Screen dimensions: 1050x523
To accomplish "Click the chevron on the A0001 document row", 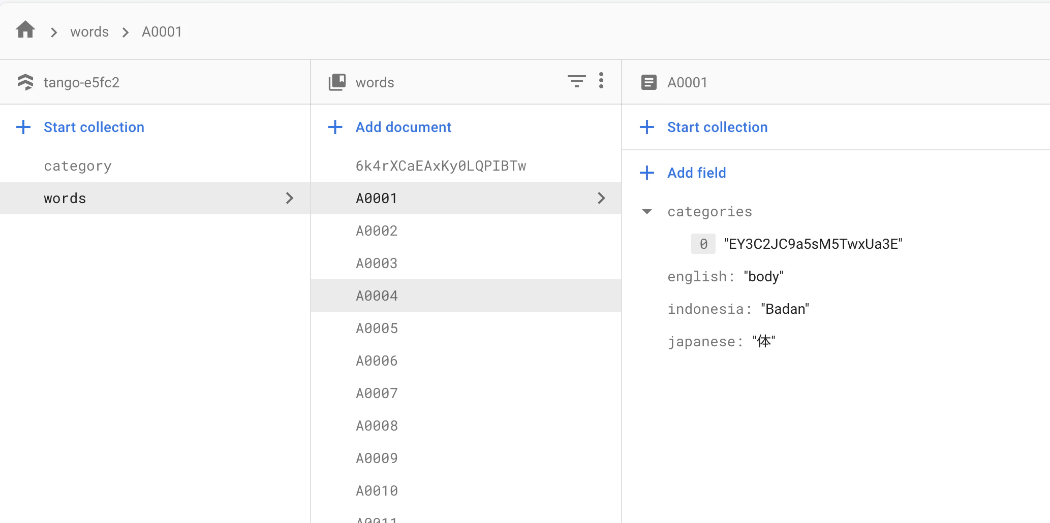I will click(601, 198).
